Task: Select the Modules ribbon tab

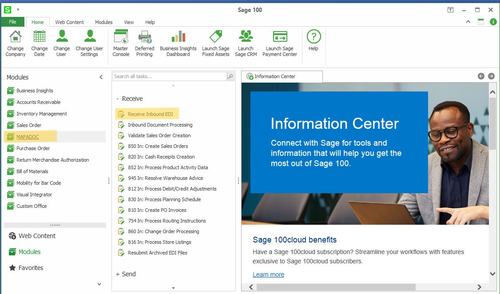Action: (103, 22)
